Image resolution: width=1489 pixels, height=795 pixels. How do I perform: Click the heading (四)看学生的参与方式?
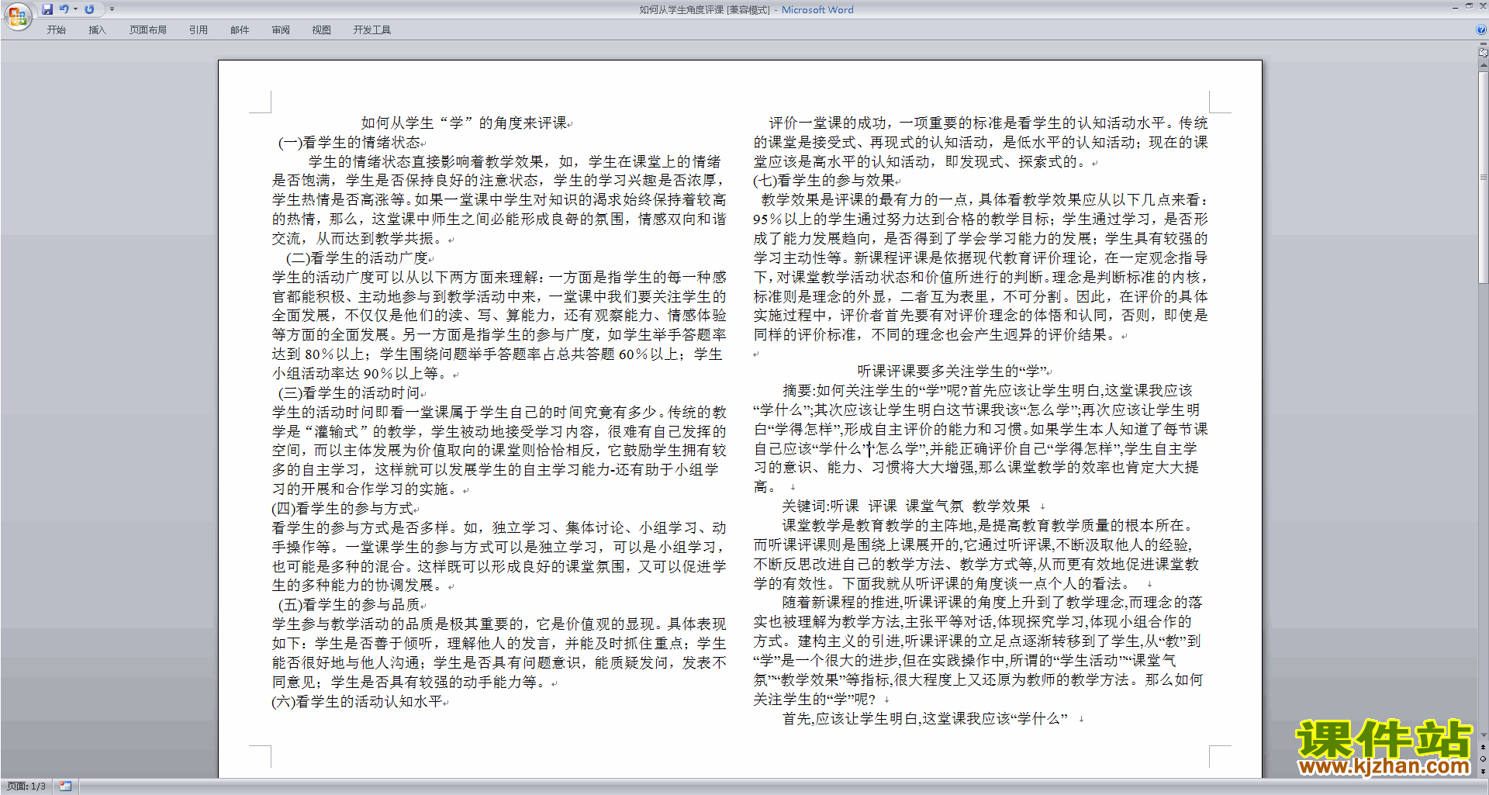[342, 508]
